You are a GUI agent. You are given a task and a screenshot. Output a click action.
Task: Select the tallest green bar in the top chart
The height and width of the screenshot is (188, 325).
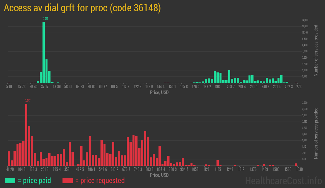[x=43, y=52]
